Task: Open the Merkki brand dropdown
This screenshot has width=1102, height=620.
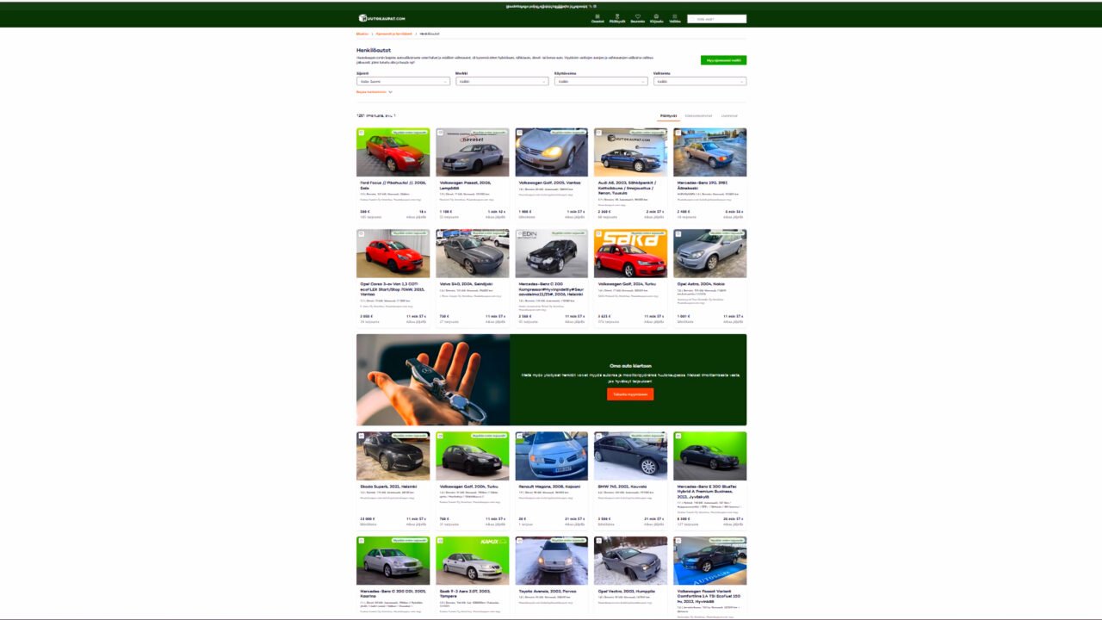Action: pos(501,81)
